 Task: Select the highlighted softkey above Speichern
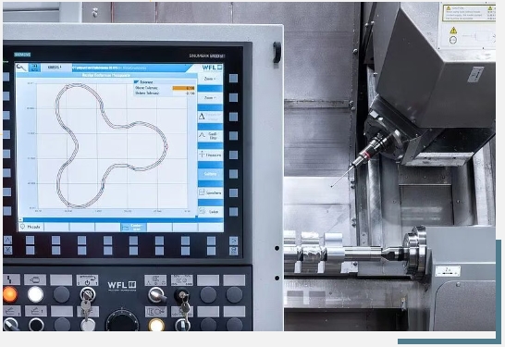[210, 174]
